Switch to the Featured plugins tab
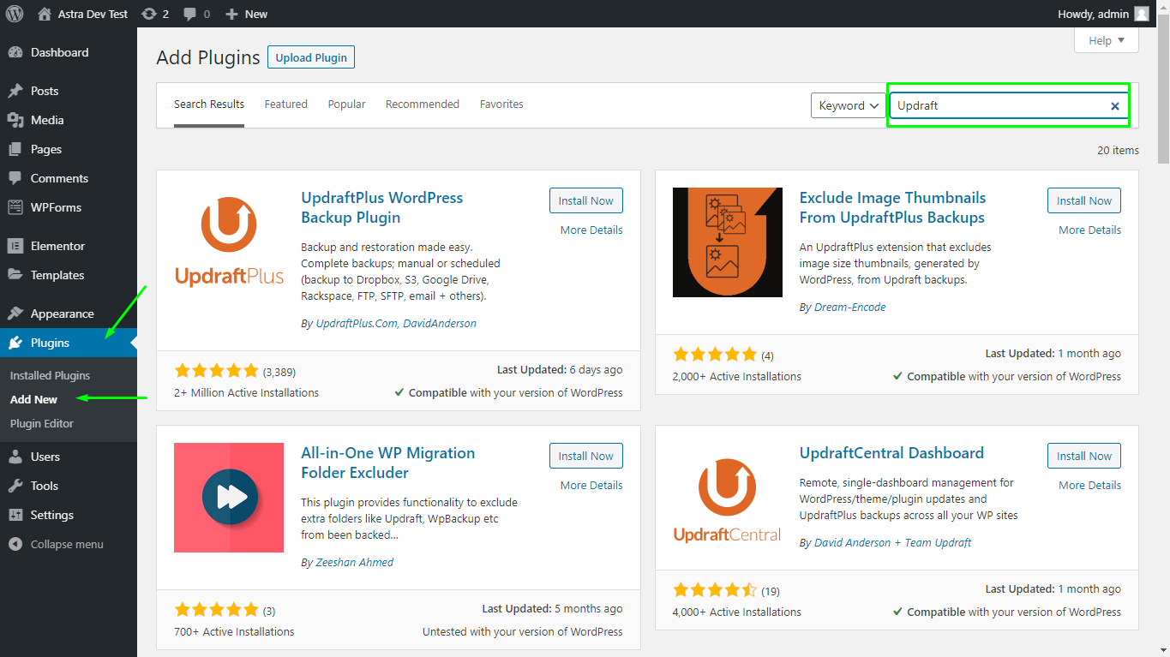Image resolution: width=1170 pixels, height=657 pixels. click(285, 104)
